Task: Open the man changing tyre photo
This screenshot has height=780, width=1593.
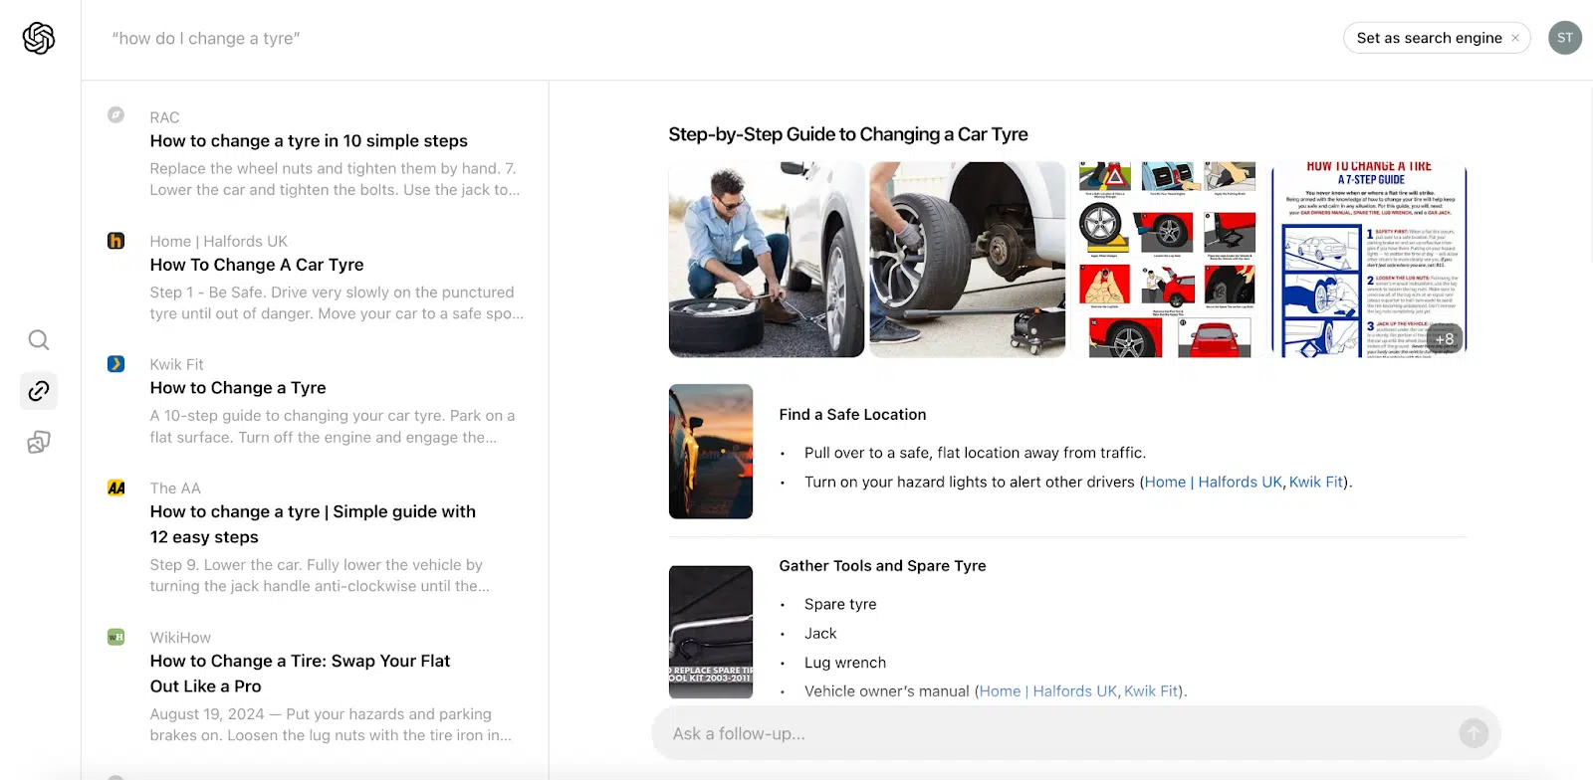Action: tap(767, 260)
